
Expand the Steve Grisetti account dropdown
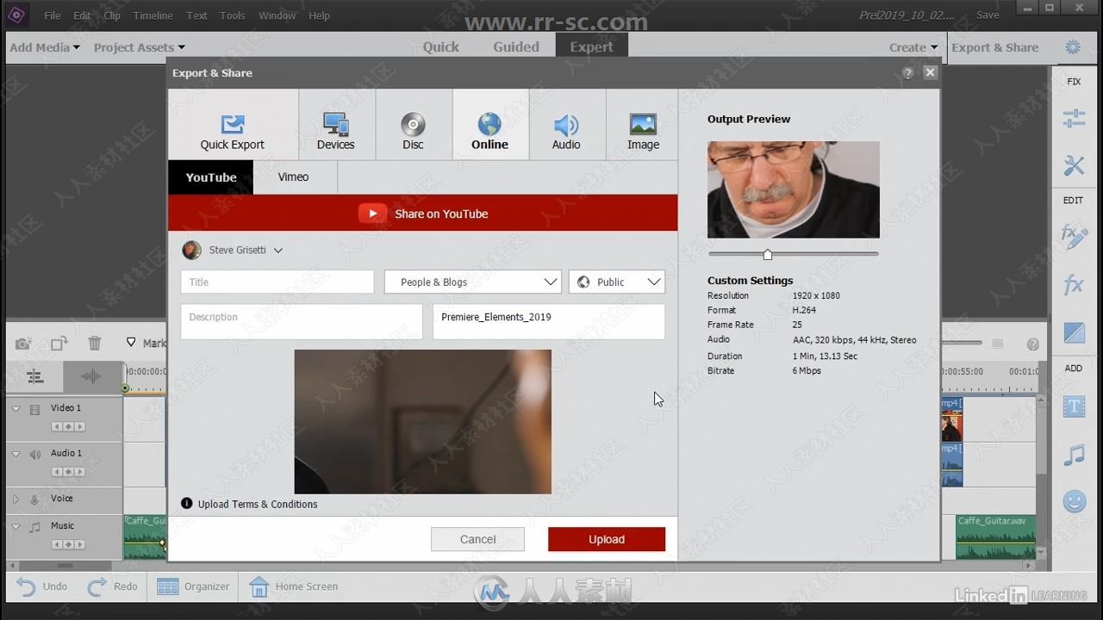point(278,251)
